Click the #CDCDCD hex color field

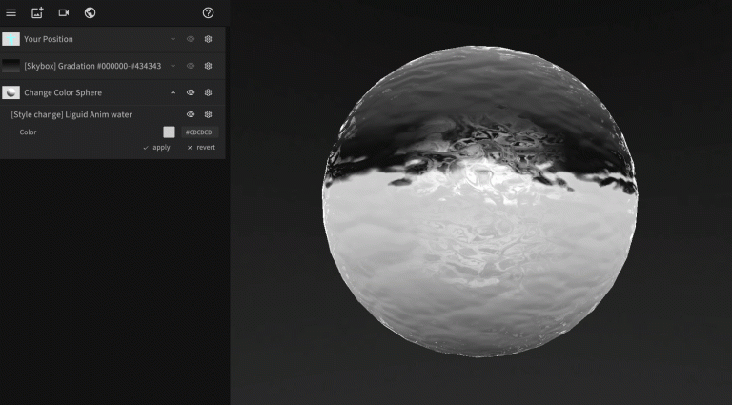click(199, 132)
